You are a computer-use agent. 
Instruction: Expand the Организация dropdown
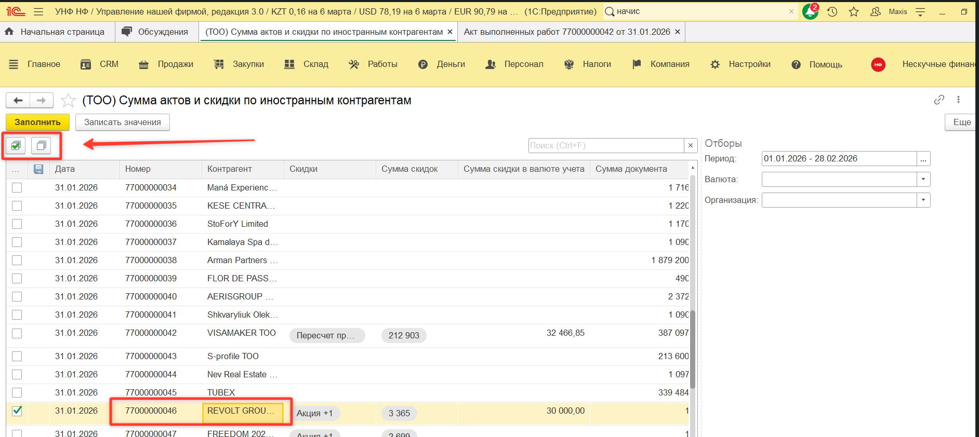923,200
